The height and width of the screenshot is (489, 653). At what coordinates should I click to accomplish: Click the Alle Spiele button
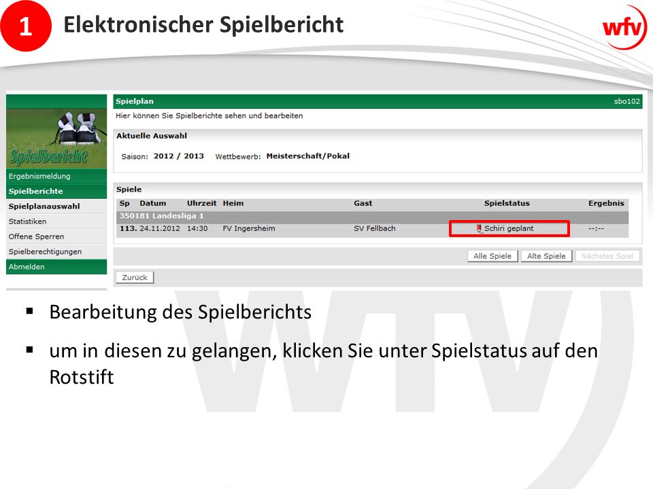[492, 256]
